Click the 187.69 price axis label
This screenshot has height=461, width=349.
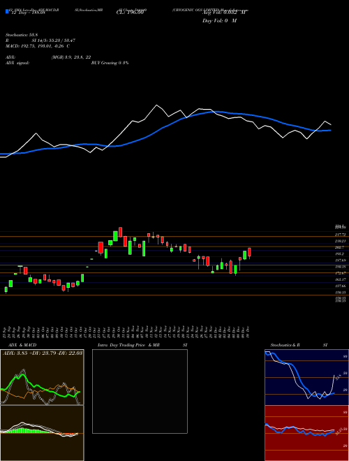(341, 261)
